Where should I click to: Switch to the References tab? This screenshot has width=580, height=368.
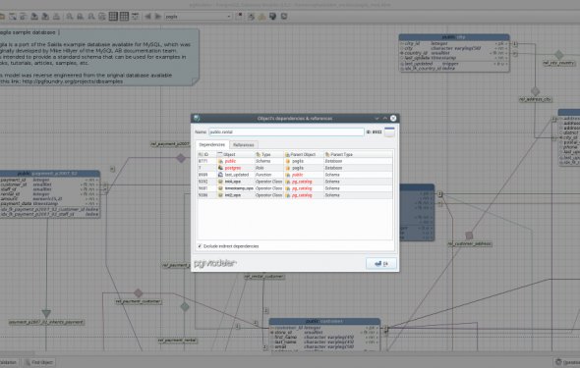tap(244, 145)
